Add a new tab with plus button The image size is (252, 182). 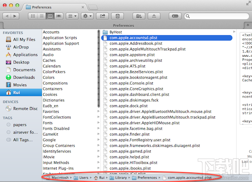tap(248, 25)
